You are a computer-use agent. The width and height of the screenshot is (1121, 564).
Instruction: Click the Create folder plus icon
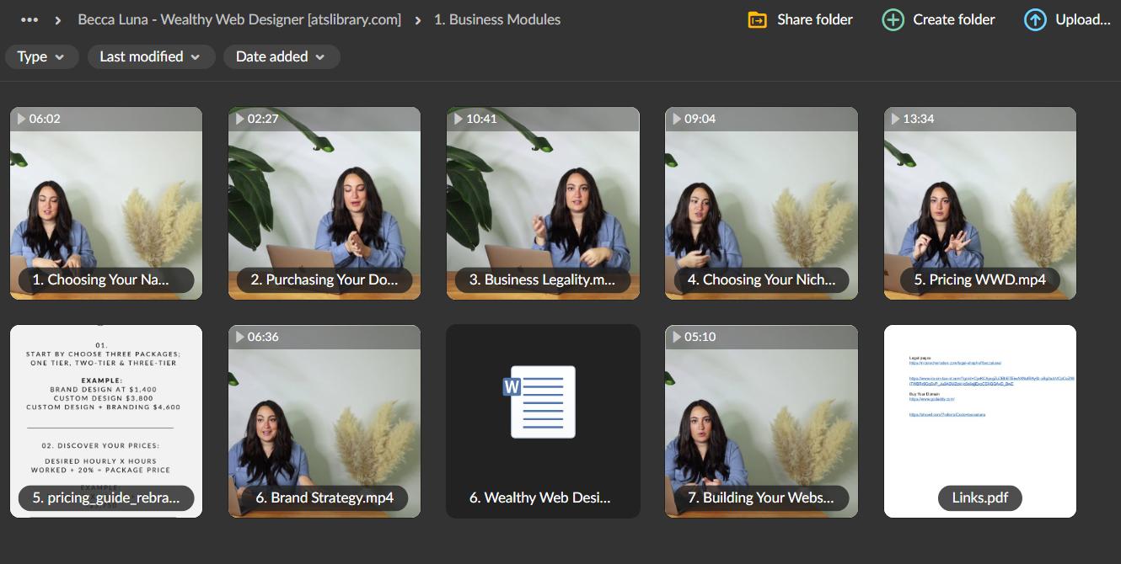tap(893, 19)
